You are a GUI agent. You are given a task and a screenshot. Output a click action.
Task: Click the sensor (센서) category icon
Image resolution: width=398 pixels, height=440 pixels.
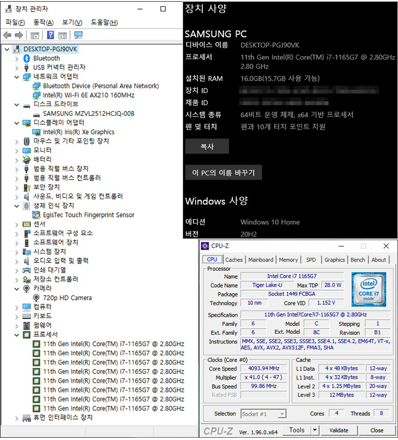click(x=26, y=224)
